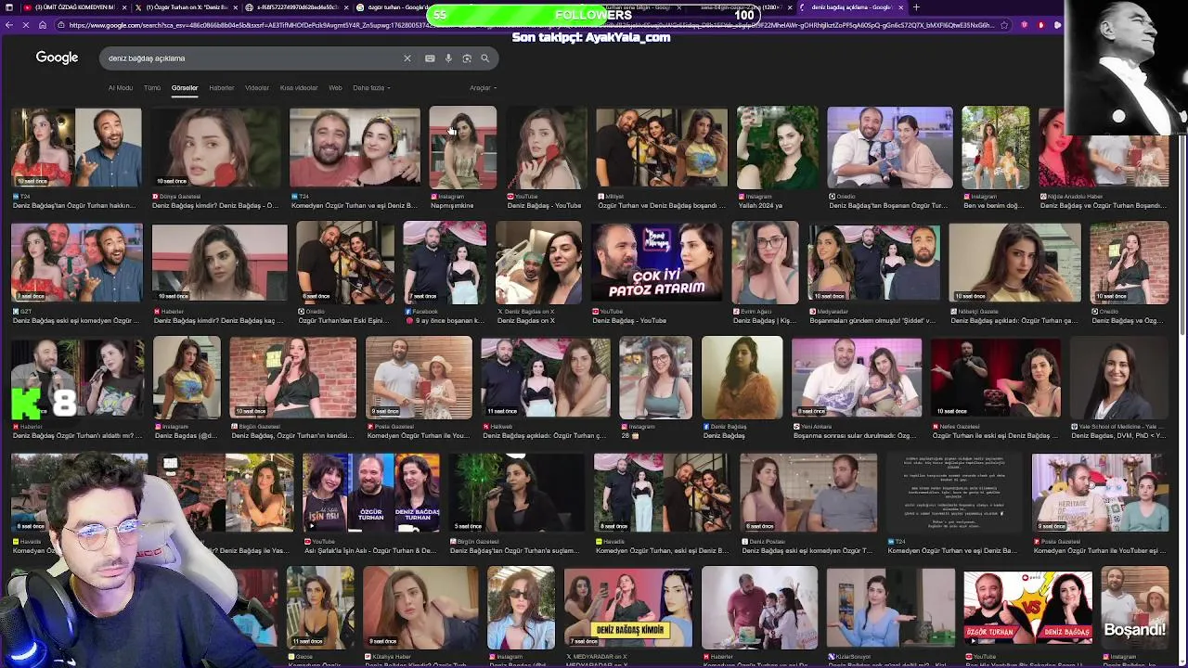
Task: Open the Videolar results tab
Action: point(257,88)
